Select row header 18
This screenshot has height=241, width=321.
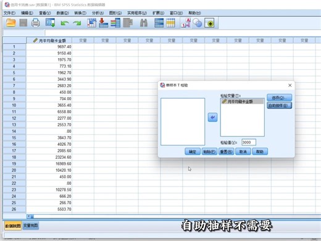(14, 157)
